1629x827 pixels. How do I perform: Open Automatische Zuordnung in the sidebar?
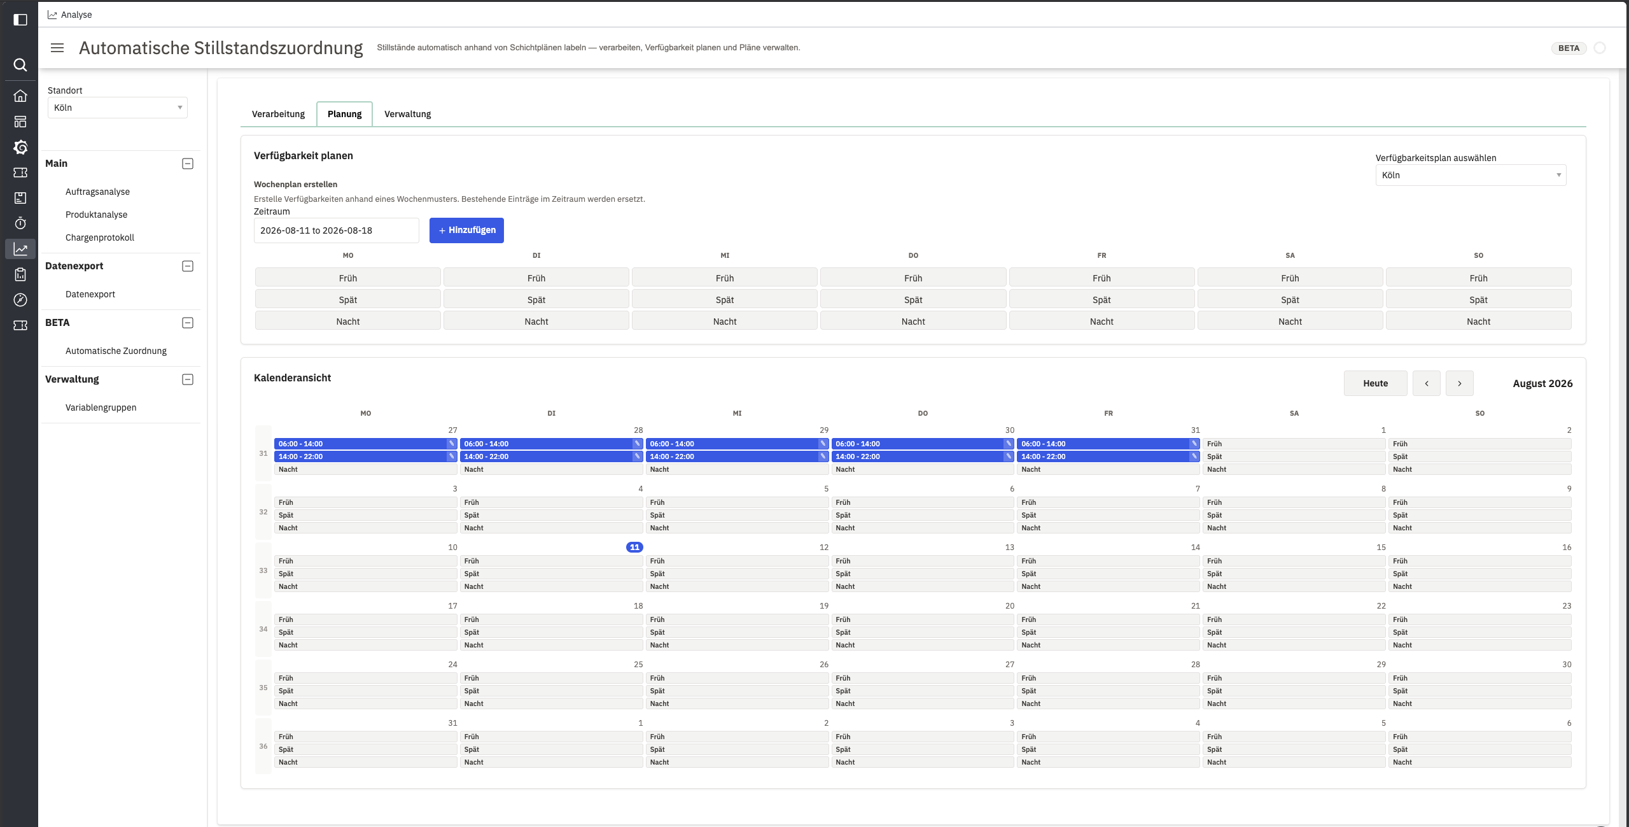[116, 351]
